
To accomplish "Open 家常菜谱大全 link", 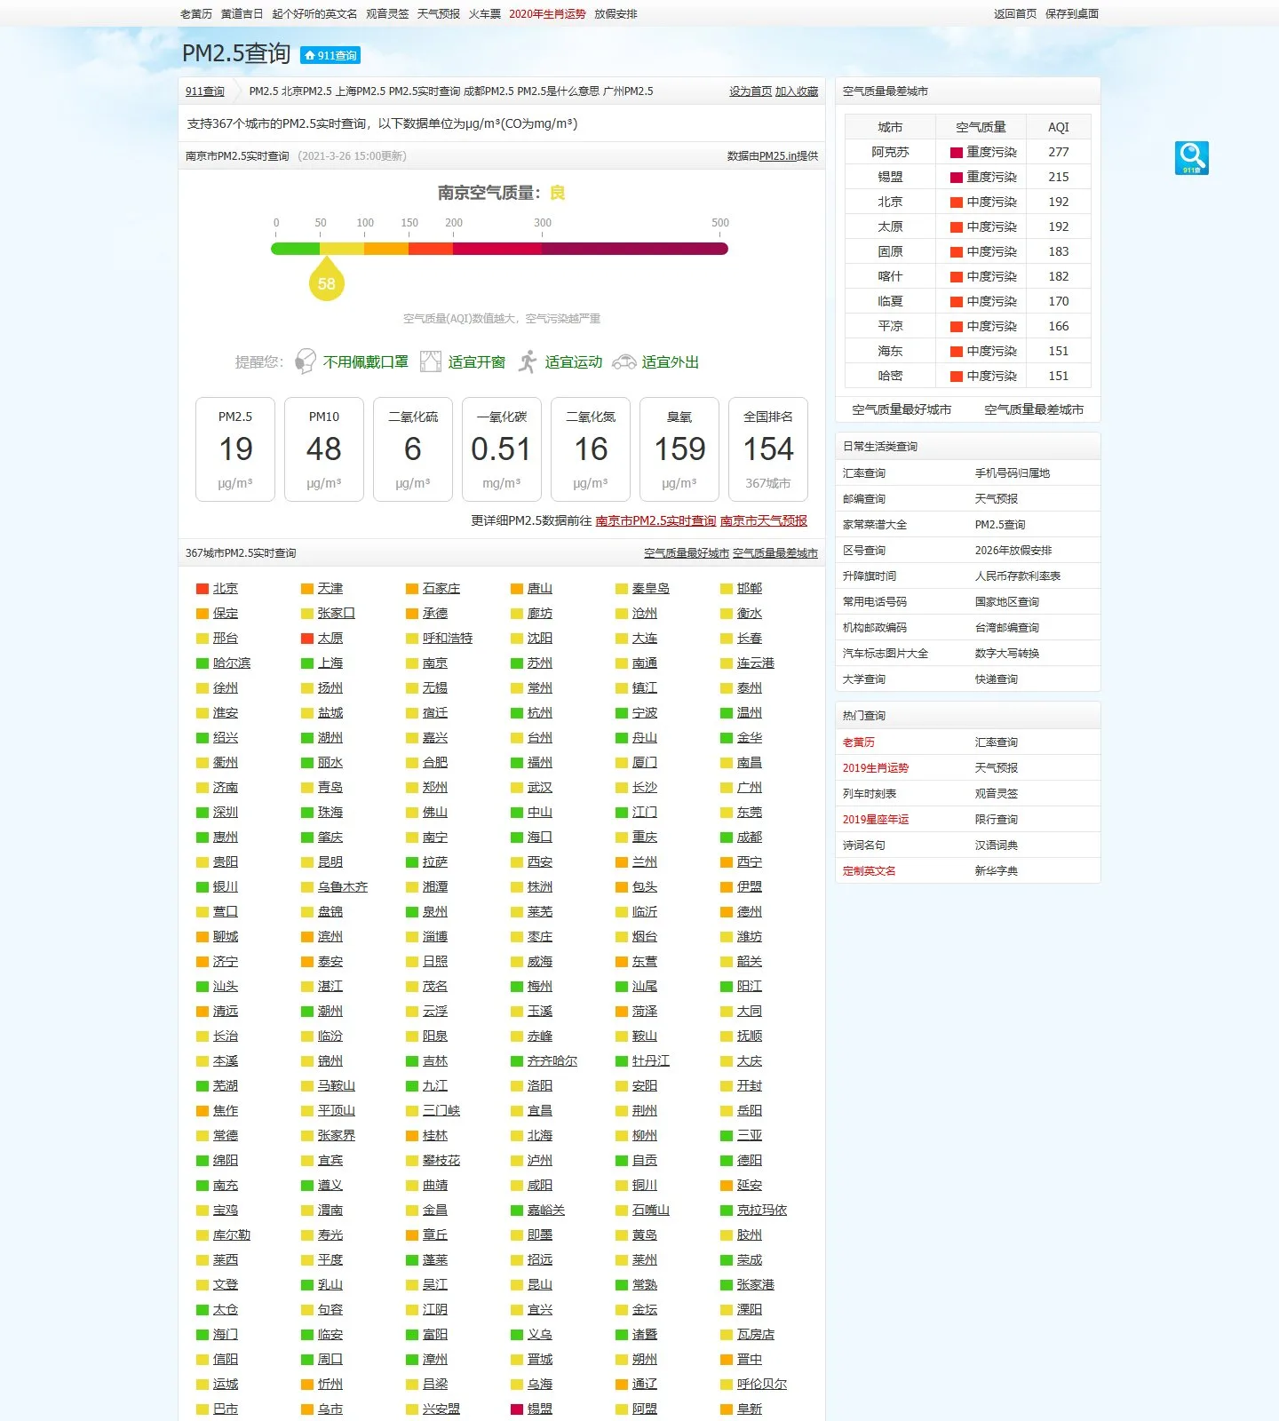I will [875, 525].
